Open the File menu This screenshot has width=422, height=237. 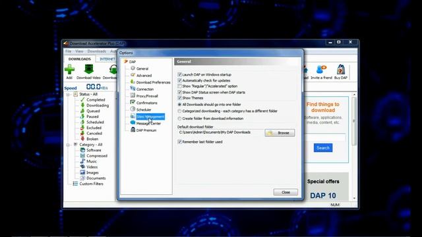69,51
